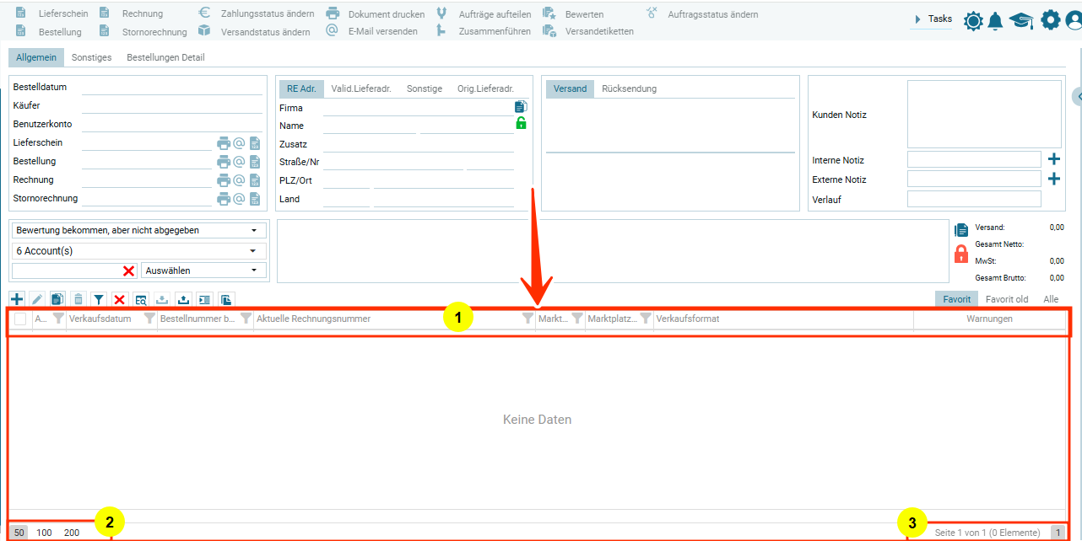The image size is (1082, 541).
Task: Click the blue plus add-order icon
Action: (17, 299)
